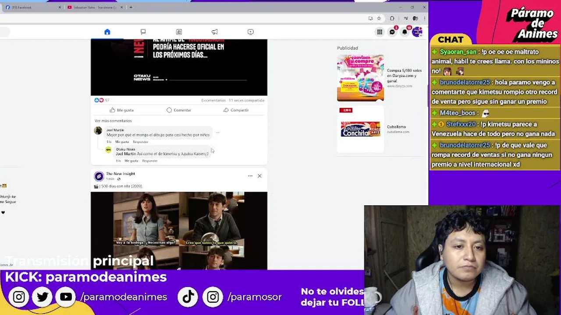
Task: Open Chrome three-dot menu
Action: pos(424,18)
